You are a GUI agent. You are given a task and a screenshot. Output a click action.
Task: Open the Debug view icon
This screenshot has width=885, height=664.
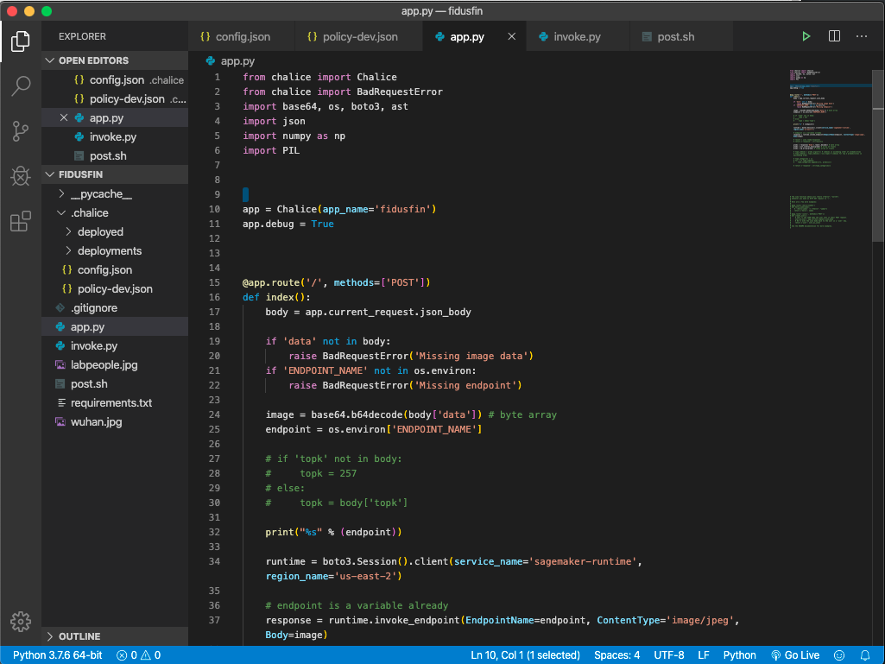click(21, 176)
